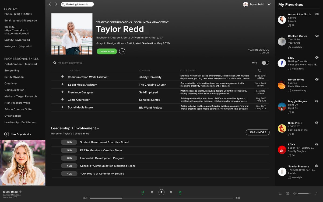323x202 pixels.
Task: Click the speaker icon next to LANY
Action: point(317,144)
